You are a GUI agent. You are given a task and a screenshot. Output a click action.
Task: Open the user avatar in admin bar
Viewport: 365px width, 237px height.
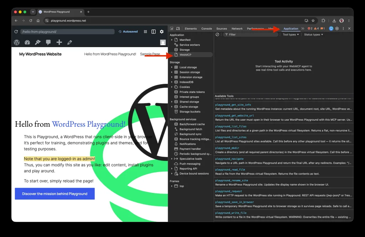pyautogui.click(x=163, y=42)
